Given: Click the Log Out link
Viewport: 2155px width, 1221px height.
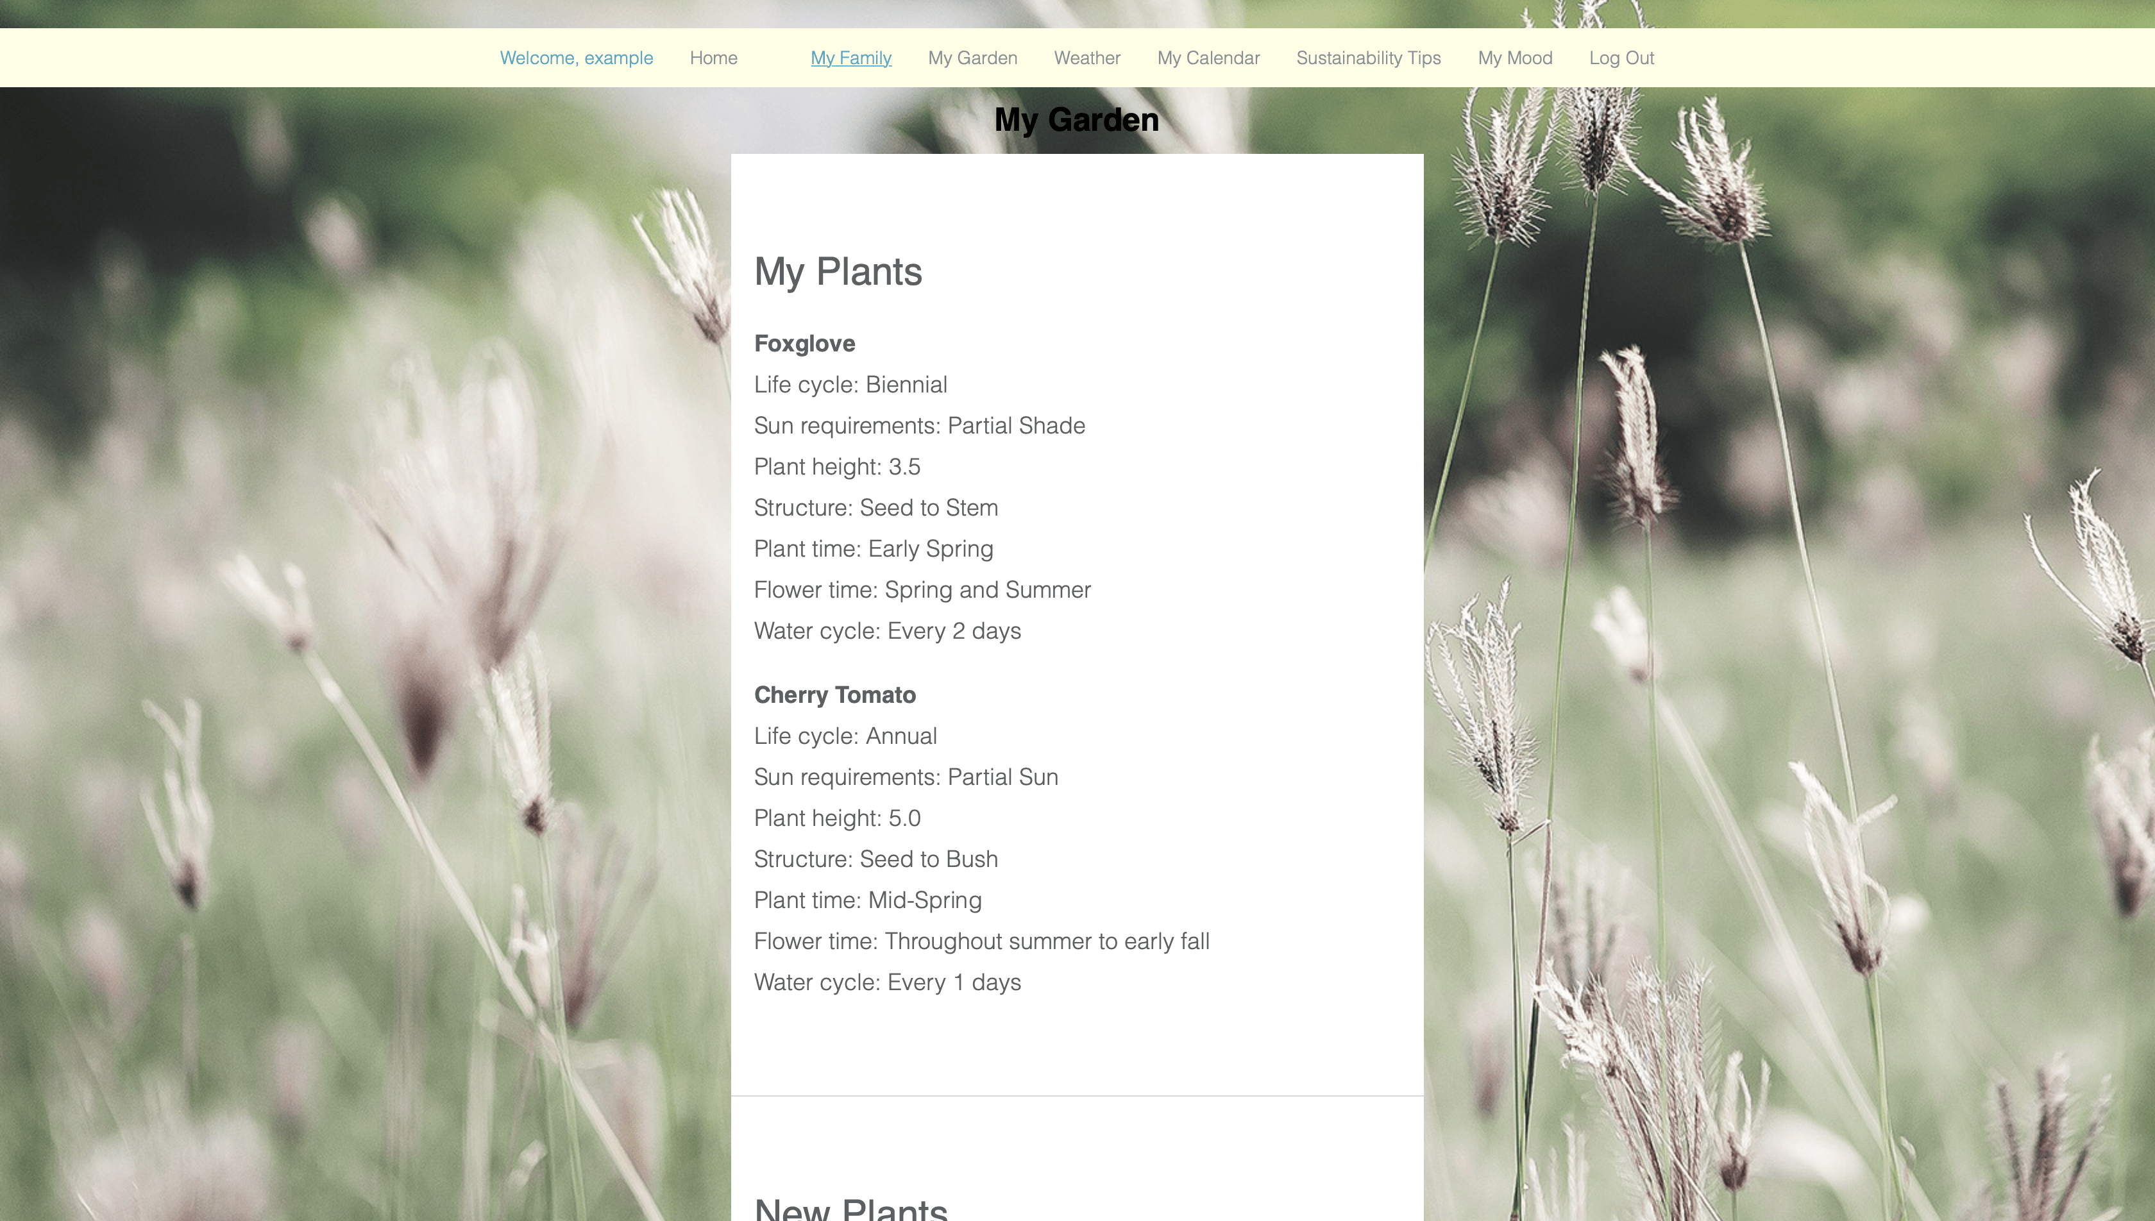Looking at the screenshot, I should 1621,58.
